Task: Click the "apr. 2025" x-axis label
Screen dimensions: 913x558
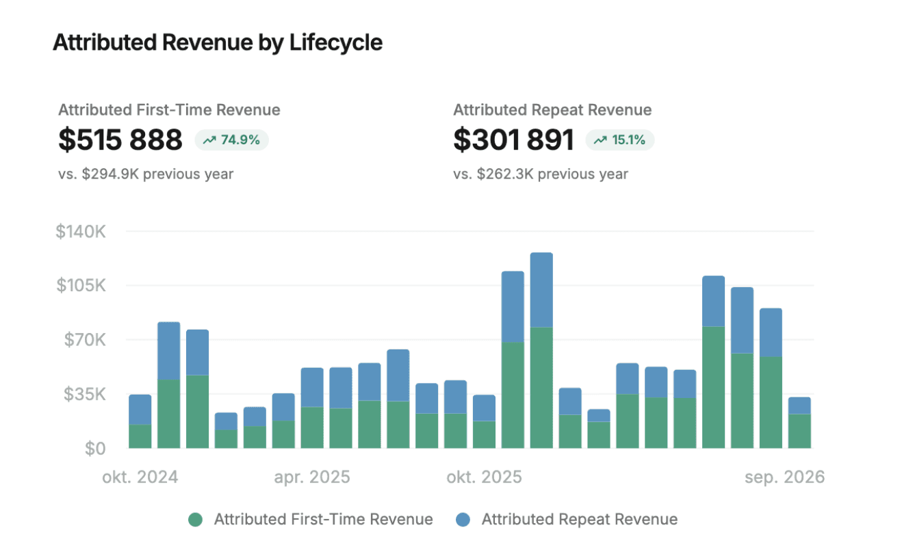Action: pos(312,477)
